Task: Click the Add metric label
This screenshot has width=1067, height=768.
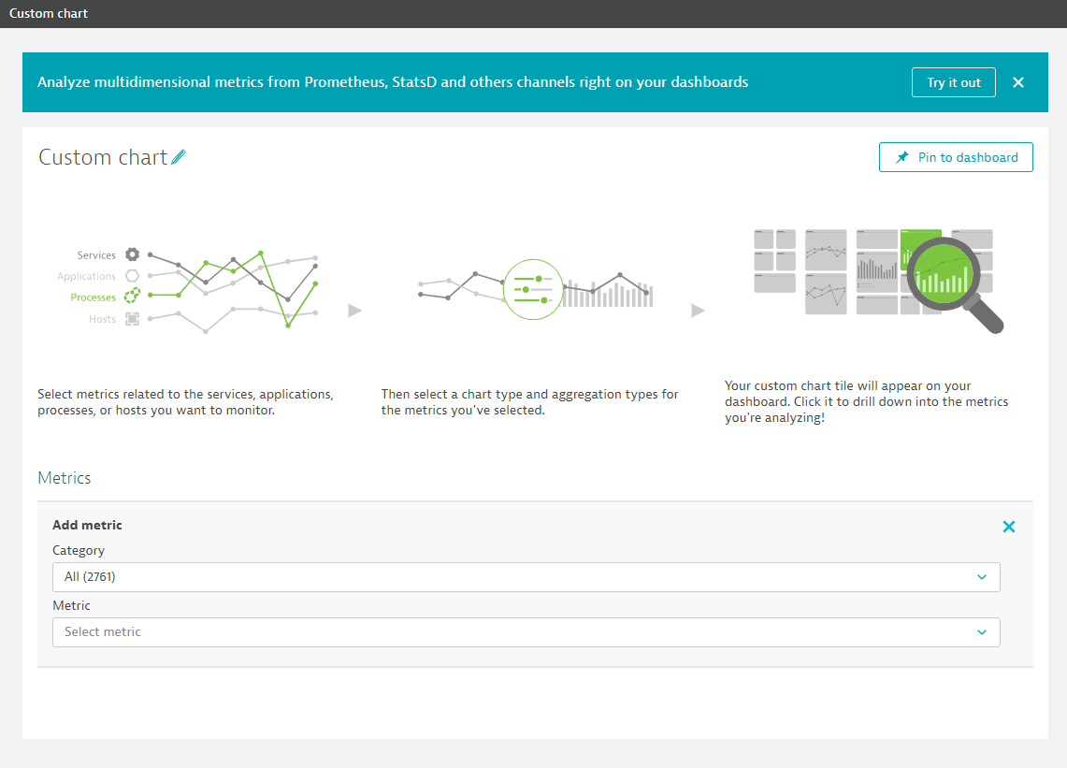Action: point(87,525)
